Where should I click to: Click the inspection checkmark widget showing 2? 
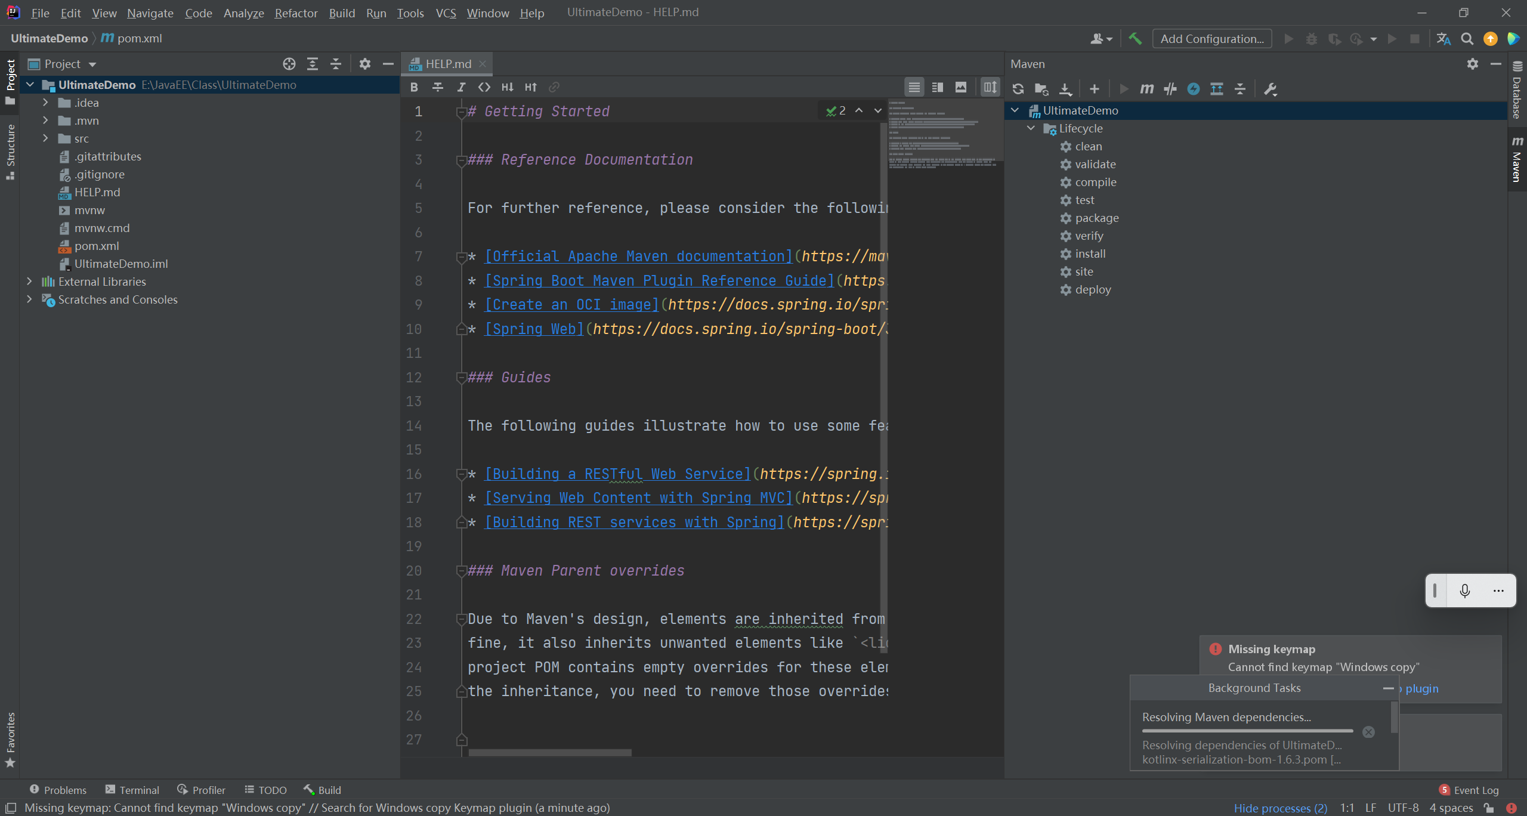pyautogui.click(x=836, y=111)
